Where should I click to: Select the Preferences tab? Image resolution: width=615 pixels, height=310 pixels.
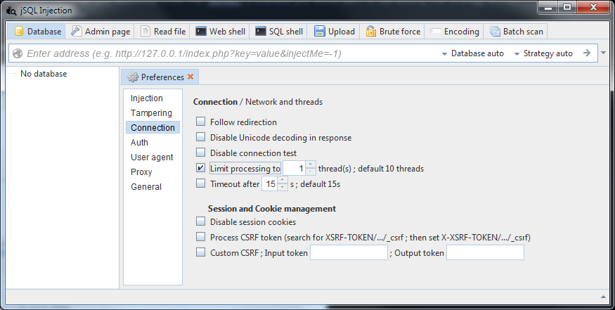click(x=160, y=77)
